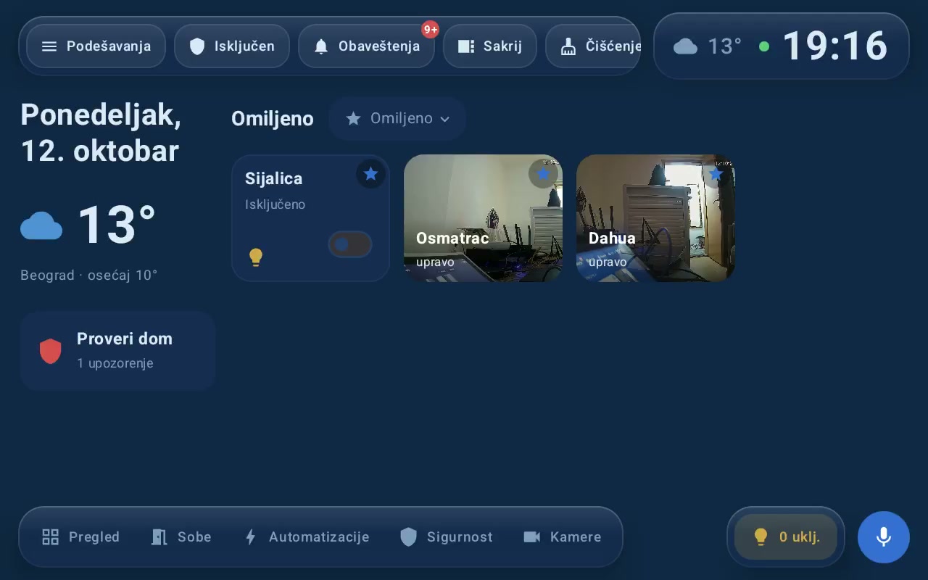Open the Proveri dom warning card
This screenshot has height=580, width=928.
[x=117, y=351]
